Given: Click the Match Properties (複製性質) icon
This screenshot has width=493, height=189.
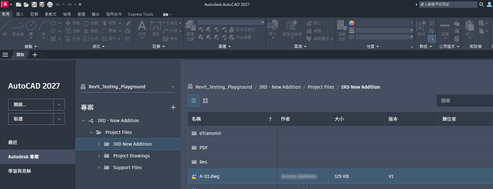Looking at the screenshot, I should 342,30.
